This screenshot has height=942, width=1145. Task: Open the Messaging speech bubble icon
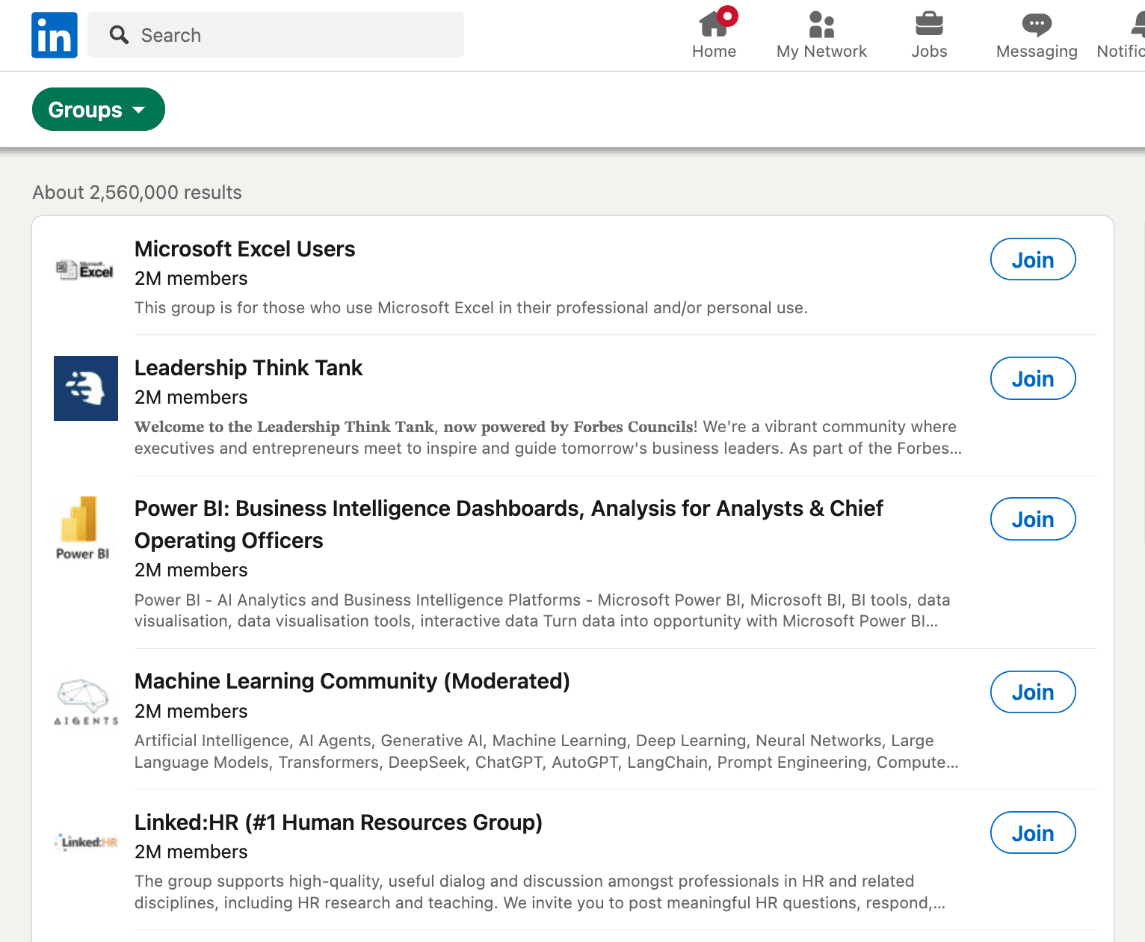1037,25
